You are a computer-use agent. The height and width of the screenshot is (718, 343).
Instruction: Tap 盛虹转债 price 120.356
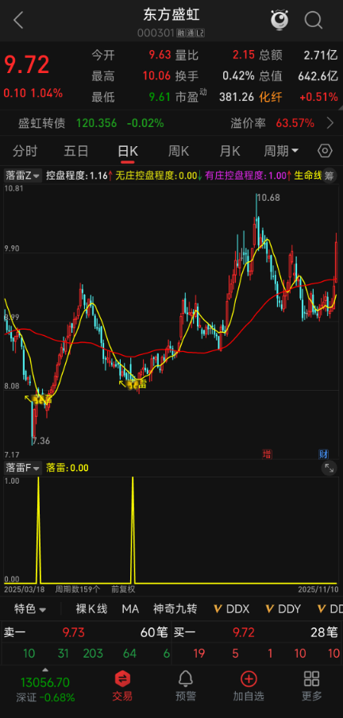click(96, 123)
